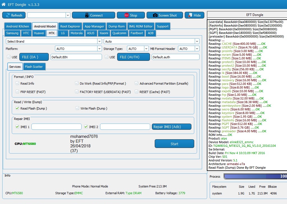
Task: Toggle USE checkbox beside FILE (AUTH)
Action: (x=106, y=57)
